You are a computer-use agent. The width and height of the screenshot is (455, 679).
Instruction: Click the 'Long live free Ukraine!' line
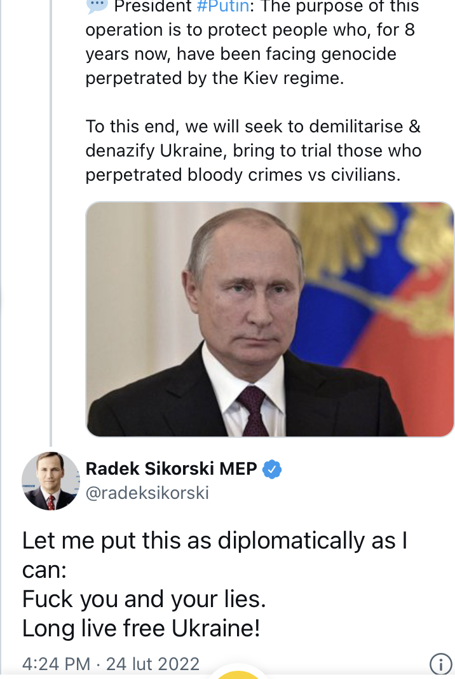[x=141, y=629]
